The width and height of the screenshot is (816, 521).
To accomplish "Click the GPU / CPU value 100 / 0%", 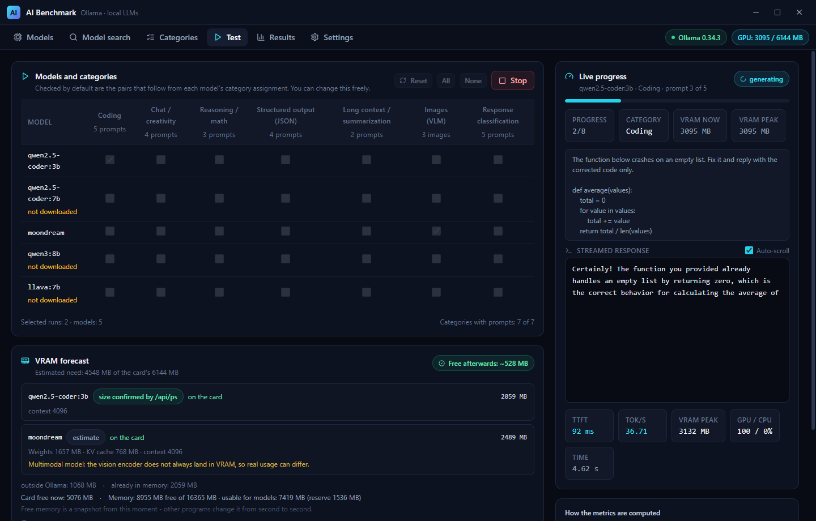I will point(755,432).
